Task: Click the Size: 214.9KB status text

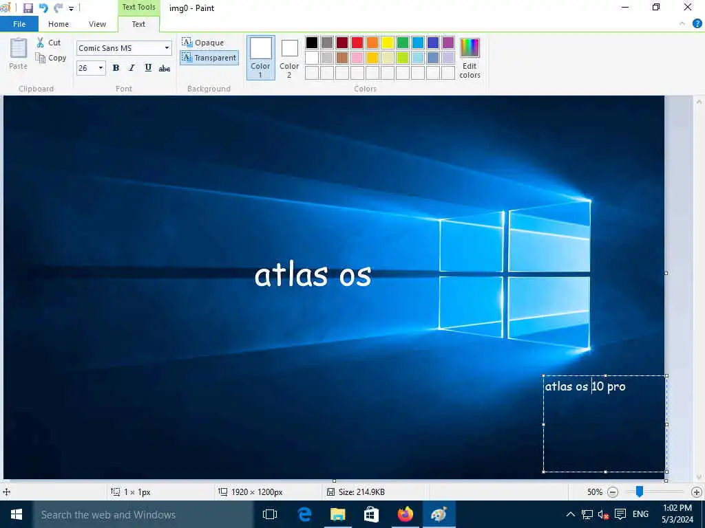Action: click(361, 492)
